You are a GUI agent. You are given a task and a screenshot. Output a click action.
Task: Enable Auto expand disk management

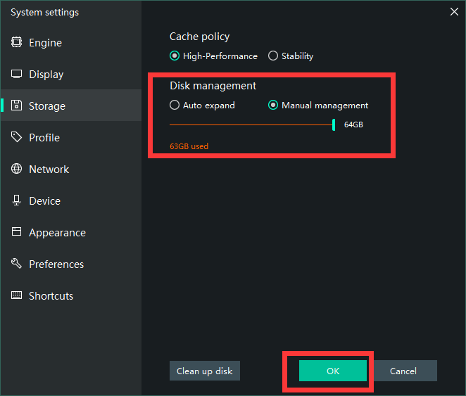[175, 106]
